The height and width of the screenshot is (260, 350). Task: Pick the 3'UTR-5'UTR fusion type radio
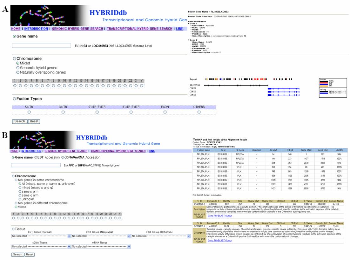(131, 112)
